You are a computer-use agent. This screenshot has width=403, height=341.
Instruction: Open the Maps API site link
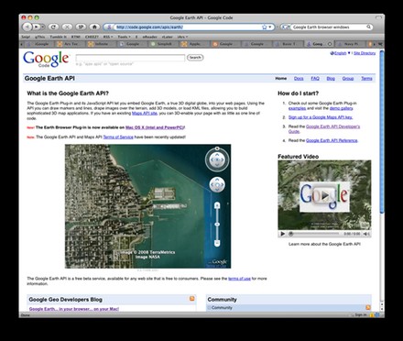pyautogui.click(x=145, y=114)
